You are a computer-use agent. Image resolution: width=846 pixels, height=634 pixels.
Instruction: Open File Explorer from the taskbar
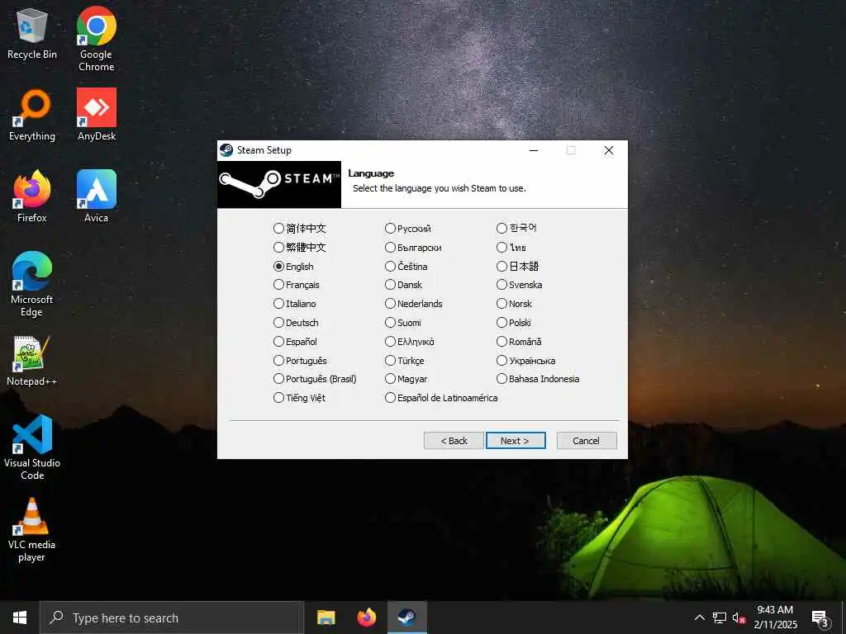coord(326,617)
